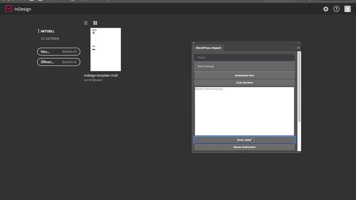356x200 pixels.
Task: Open the user account profile icon
Action: (347, 9)
